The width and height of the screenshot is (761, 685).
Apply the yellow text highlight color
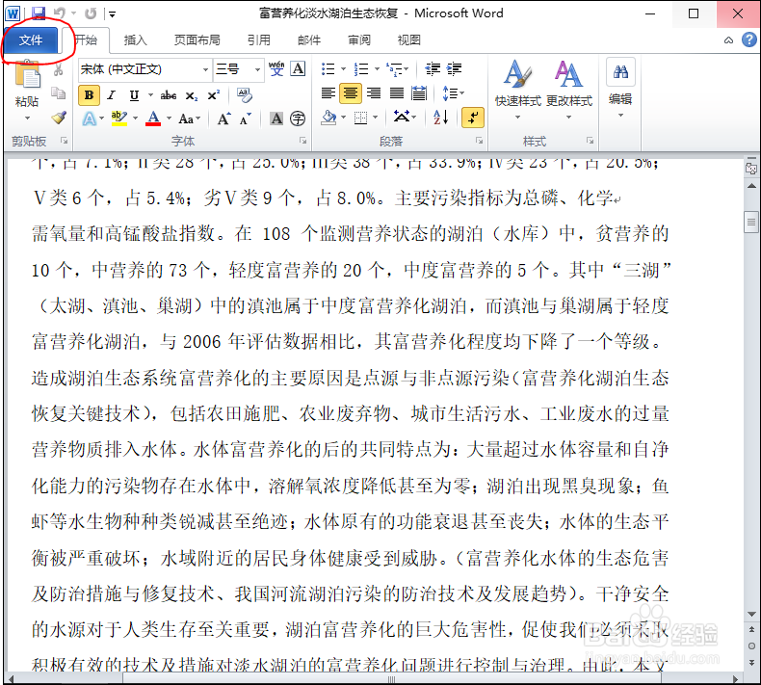[x=119, y=119]
